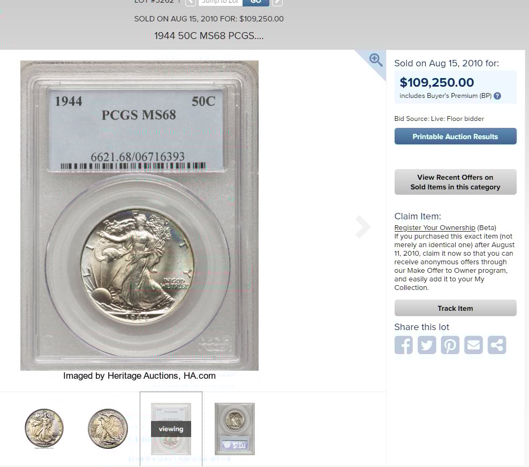
Task: Open Register Your Ownership link
Action: tap(435, 227)
